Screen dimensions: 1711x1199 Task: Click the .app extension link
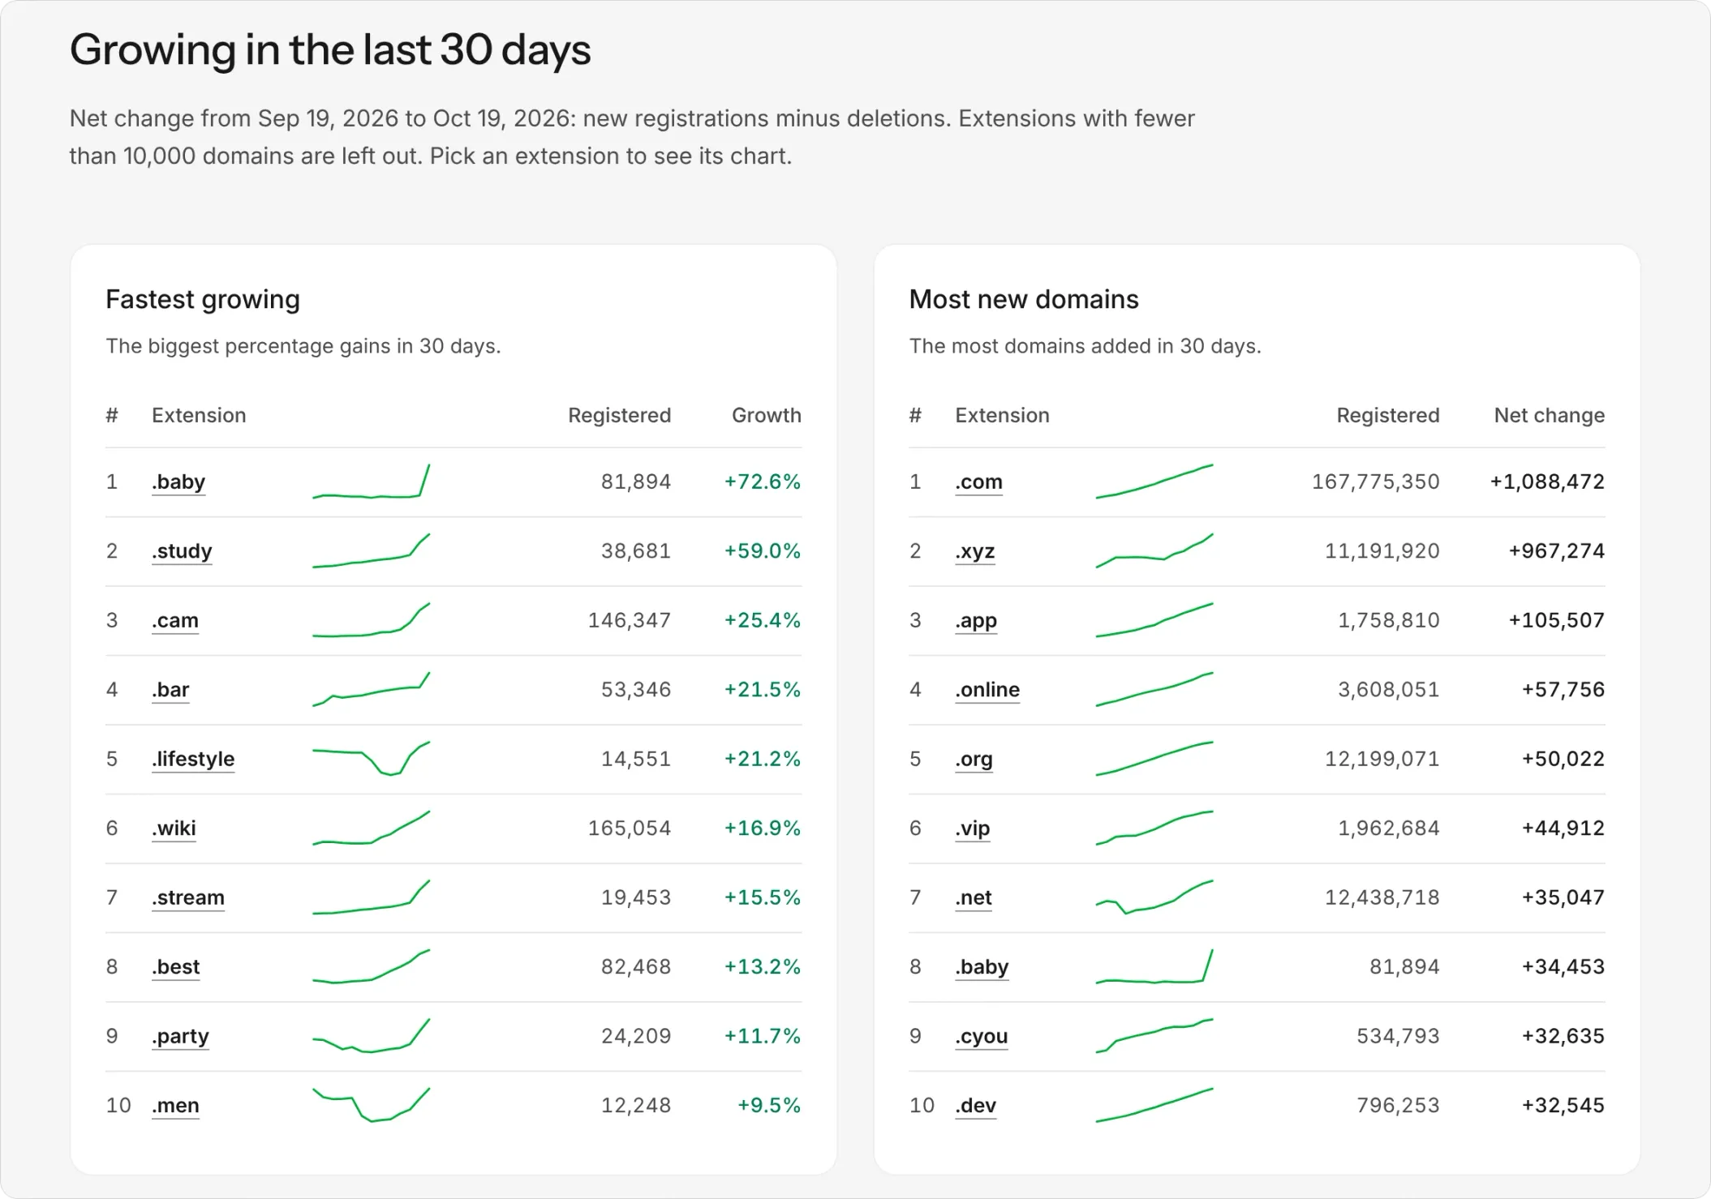pos(976,621)
